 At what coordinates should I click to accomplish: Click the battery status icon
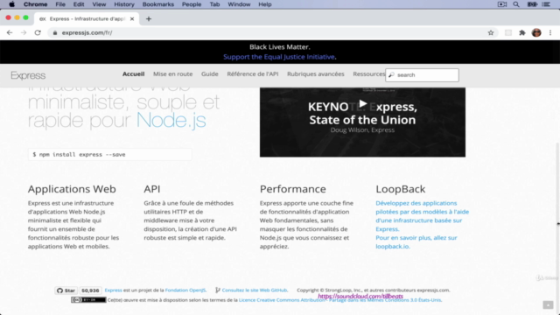point(532,4)
